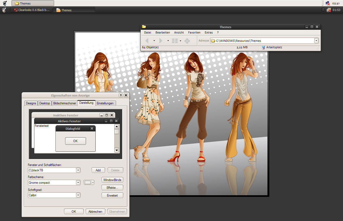343x221 pixels.
Task: Switch to the Designs tab
Action: (x=31, y=103)
